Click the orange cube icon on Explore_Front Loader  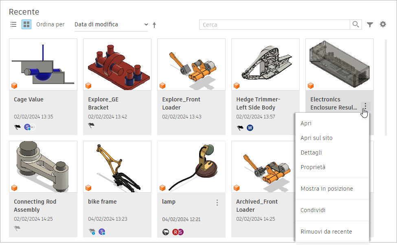point(162,86)
